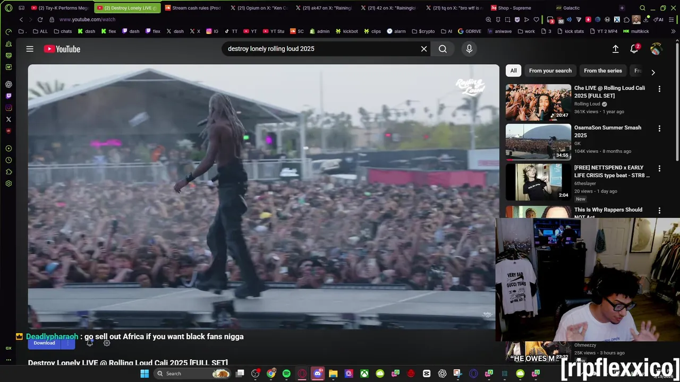Go to YouTube home via logo

(x=62, y=49)
